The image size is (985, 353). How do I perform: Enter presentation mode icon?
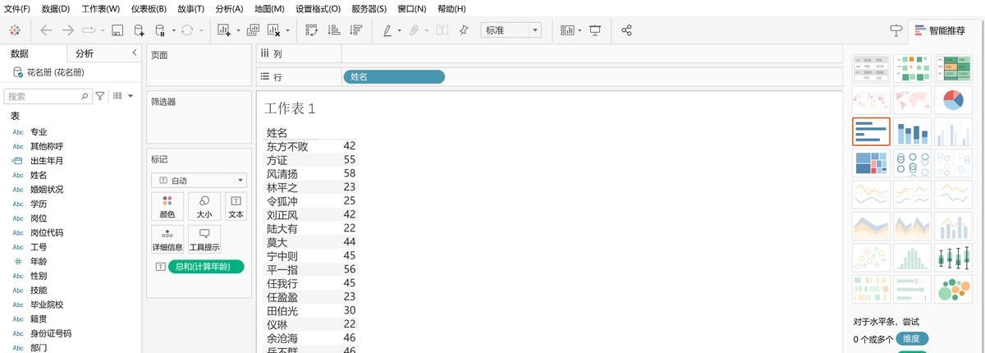tap(595, 30)
